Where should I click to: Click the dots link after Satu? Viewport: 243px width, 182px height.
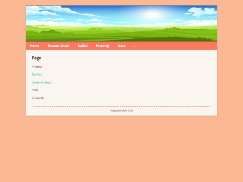click(x=40, y=90)
